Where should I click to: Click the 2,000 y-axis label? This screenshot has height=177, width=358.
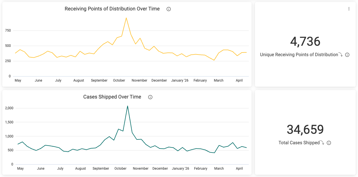coord(9,108)
